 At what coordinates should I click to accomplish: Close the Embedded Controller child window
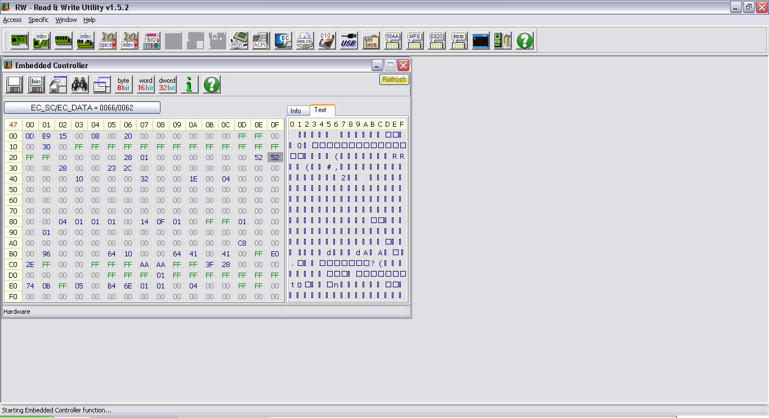pos(403,65)
